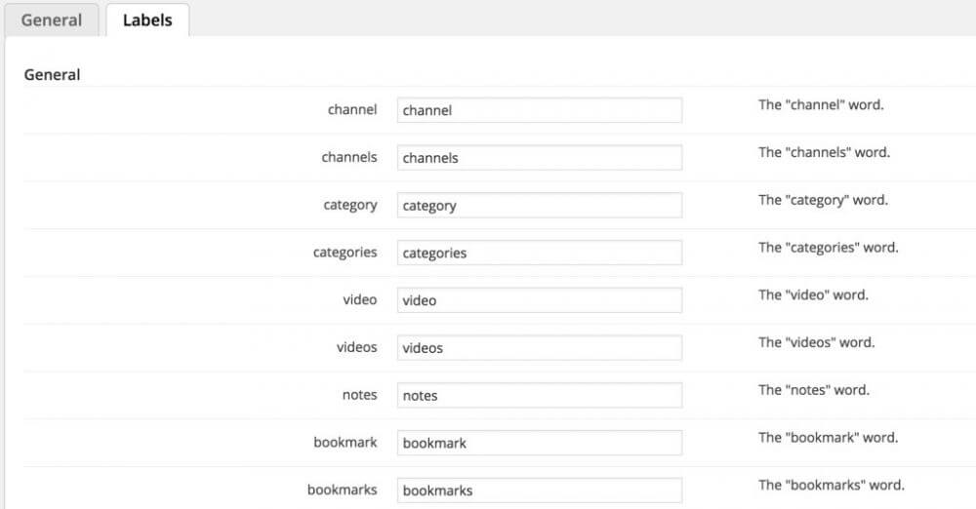Click the 'The "bookmark" word.' help text
The image size is (976, 509).
(x=827, y=437)
